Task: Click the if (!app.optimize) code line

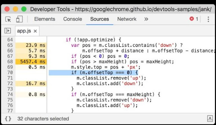Action: point(93,40)
